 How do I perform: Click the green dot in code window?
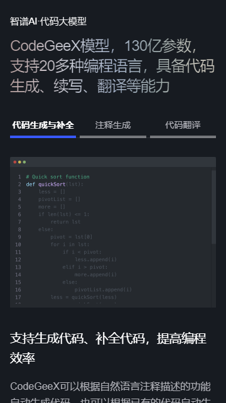pyautogui.click(x=24, y=162)
